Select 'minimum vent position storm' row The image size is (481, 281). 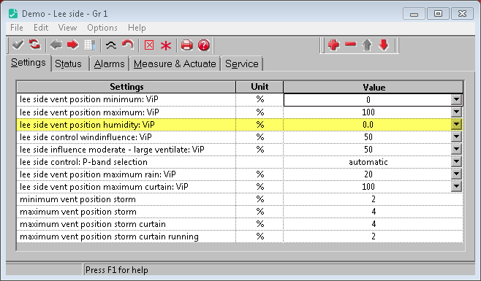(x=240, y=199)
